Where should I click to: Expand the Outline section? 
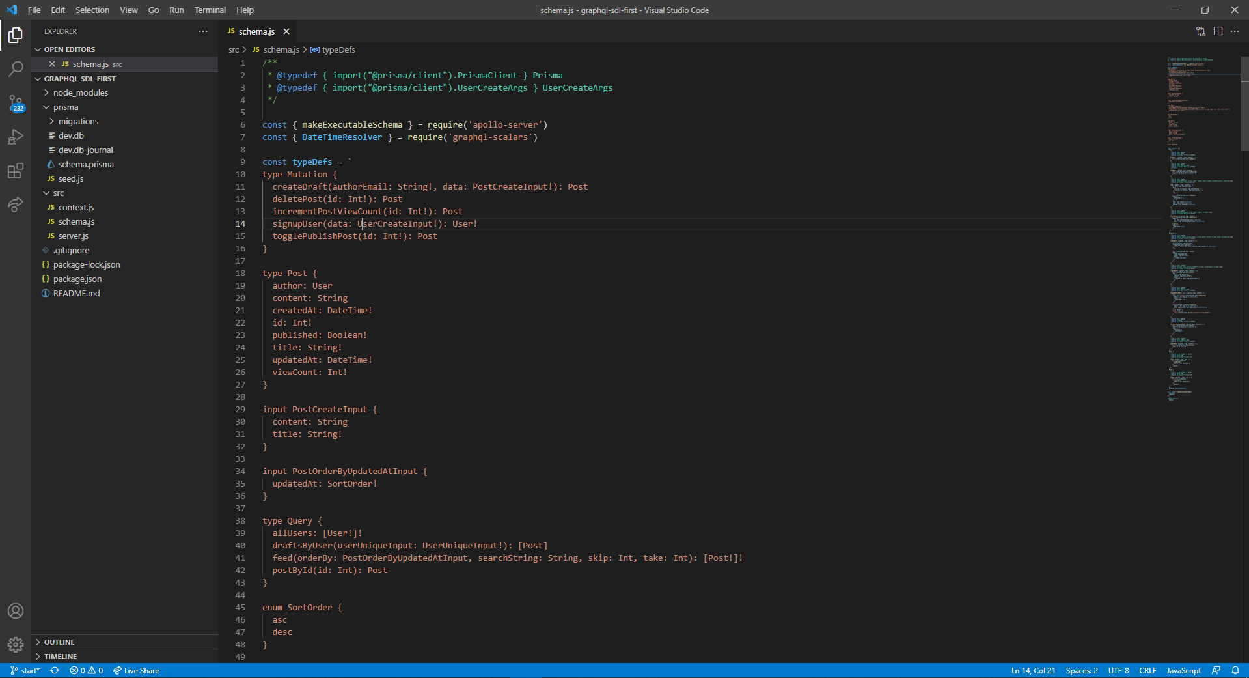click(124, 642)
